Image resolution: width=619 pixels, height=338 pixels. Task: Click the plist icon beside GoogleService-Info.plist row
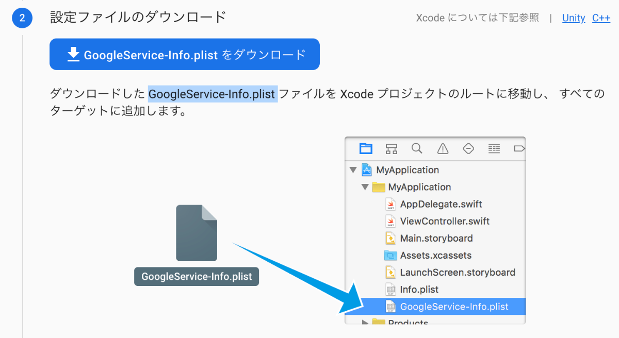click(390, 306)
